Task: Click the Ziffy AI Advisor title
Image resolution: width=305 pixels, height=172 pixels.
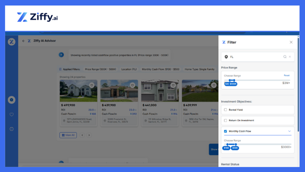Action: coord(45,41)
